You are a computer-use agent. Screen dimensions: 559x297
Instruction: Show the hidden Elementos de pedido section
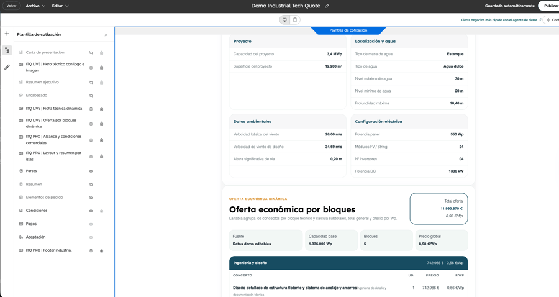click(91, 198)
